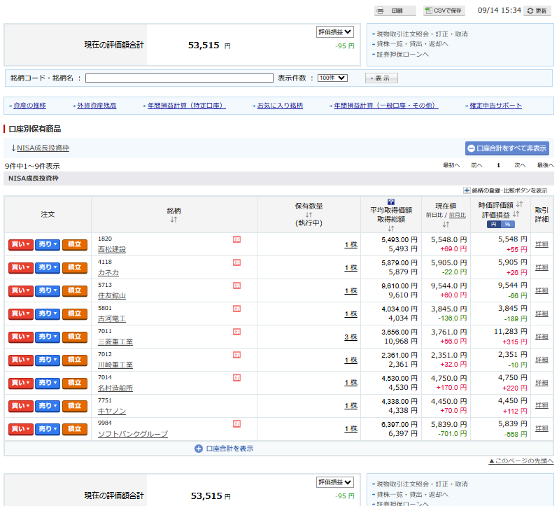Click the red badge icon in ソフトバンクグループ row
559x506 pixels.
(236, 423)
